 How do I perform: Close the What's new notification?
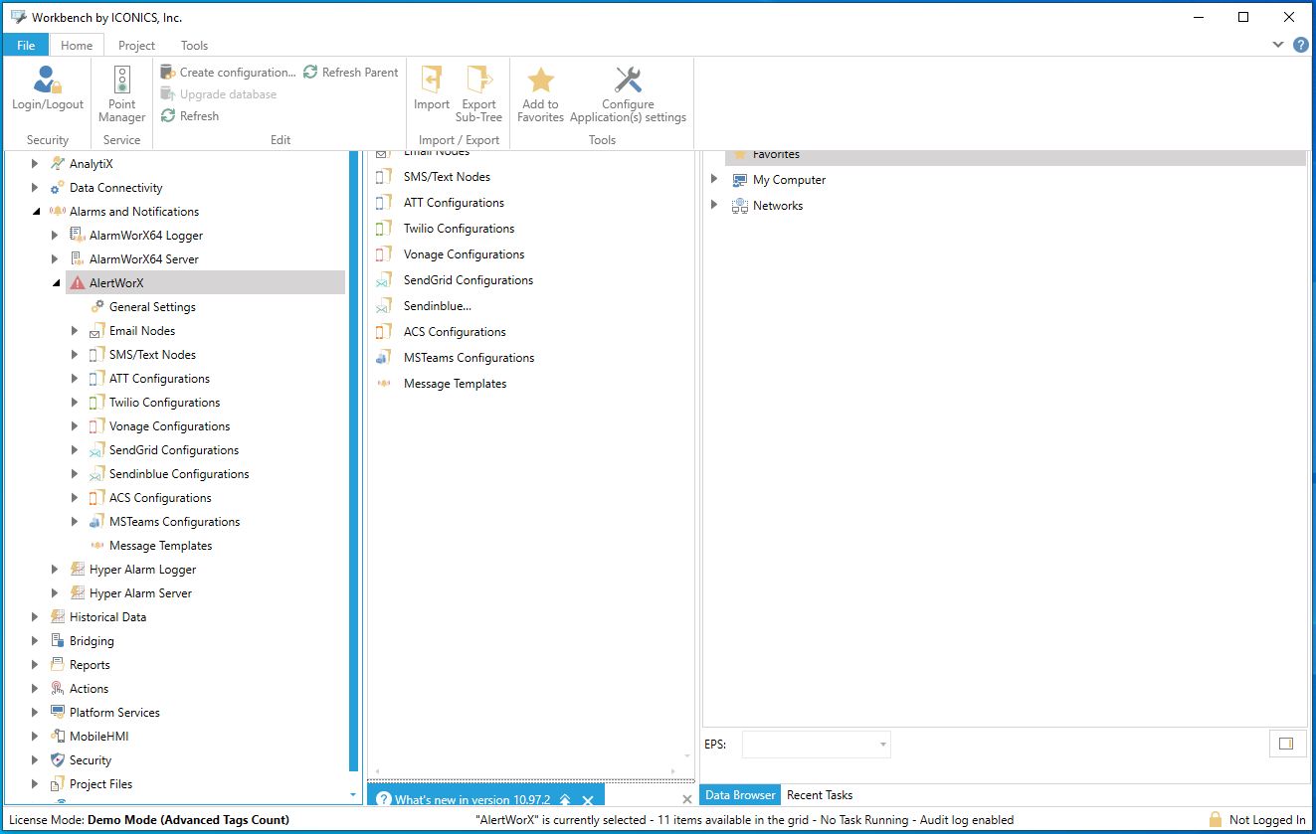point(588,800)
